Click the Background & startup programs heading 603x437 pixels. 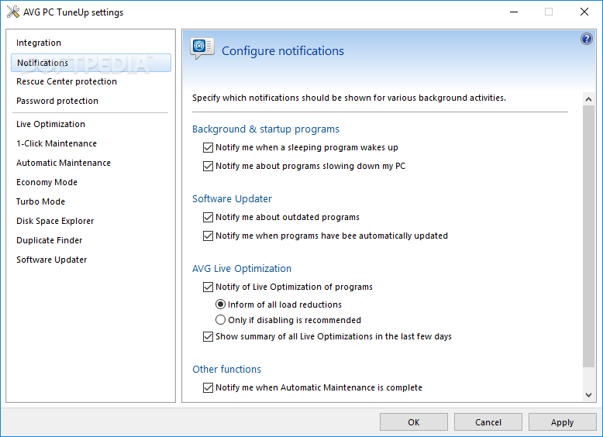tap(266, 129)
